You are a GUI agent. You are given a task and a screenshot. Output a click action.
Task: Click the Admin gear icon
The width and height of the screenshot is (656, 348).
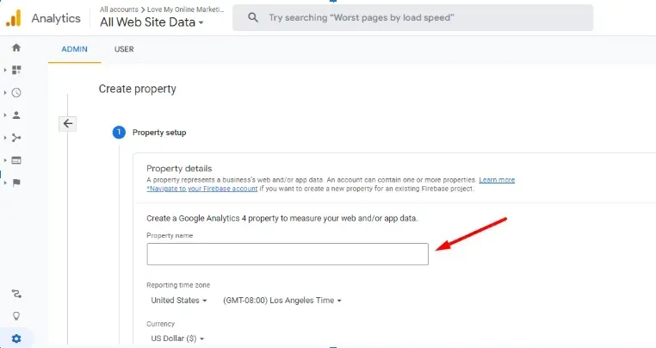(x=16, y=339)
